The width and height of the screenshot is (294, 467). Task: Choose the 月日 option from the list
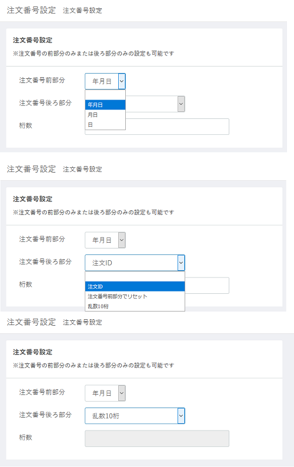point(105,115)
